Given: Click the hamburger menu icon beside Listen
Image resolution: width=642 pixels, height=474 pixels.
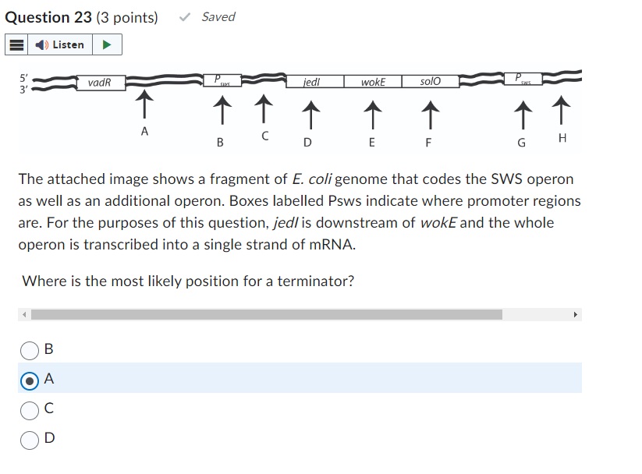Looking at the screenshot, I should [14, 44].
